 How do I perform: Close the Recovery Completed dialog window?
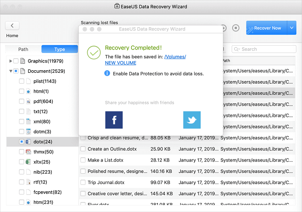point(85,29)
